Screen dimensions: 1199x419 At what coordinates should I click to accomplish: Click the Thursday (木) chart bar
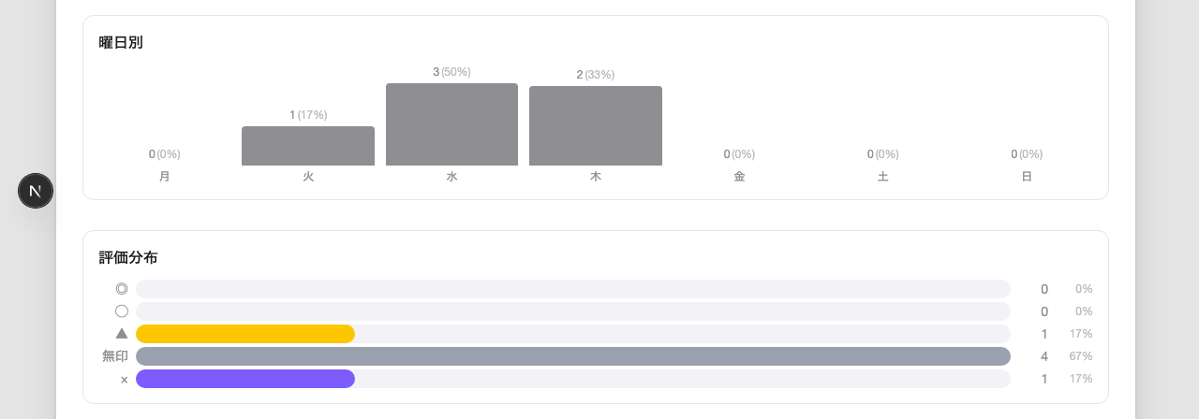click(596, 126)
